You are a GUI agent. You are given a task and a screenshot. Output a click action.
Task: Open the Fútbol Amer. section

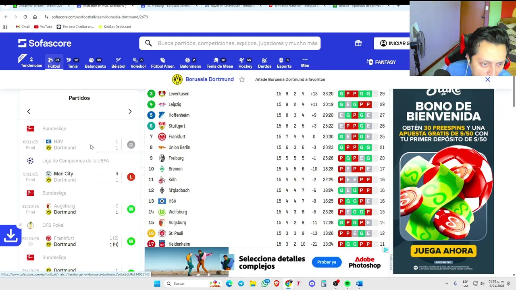[162, 62]
